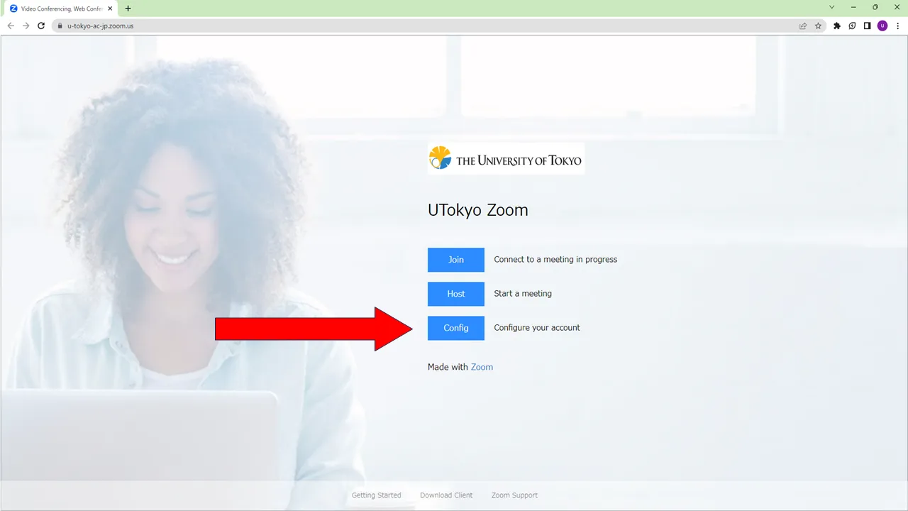Screen dimensions: 908x511
Task: Open the Chrome three-dot menu
Action: 898,26
